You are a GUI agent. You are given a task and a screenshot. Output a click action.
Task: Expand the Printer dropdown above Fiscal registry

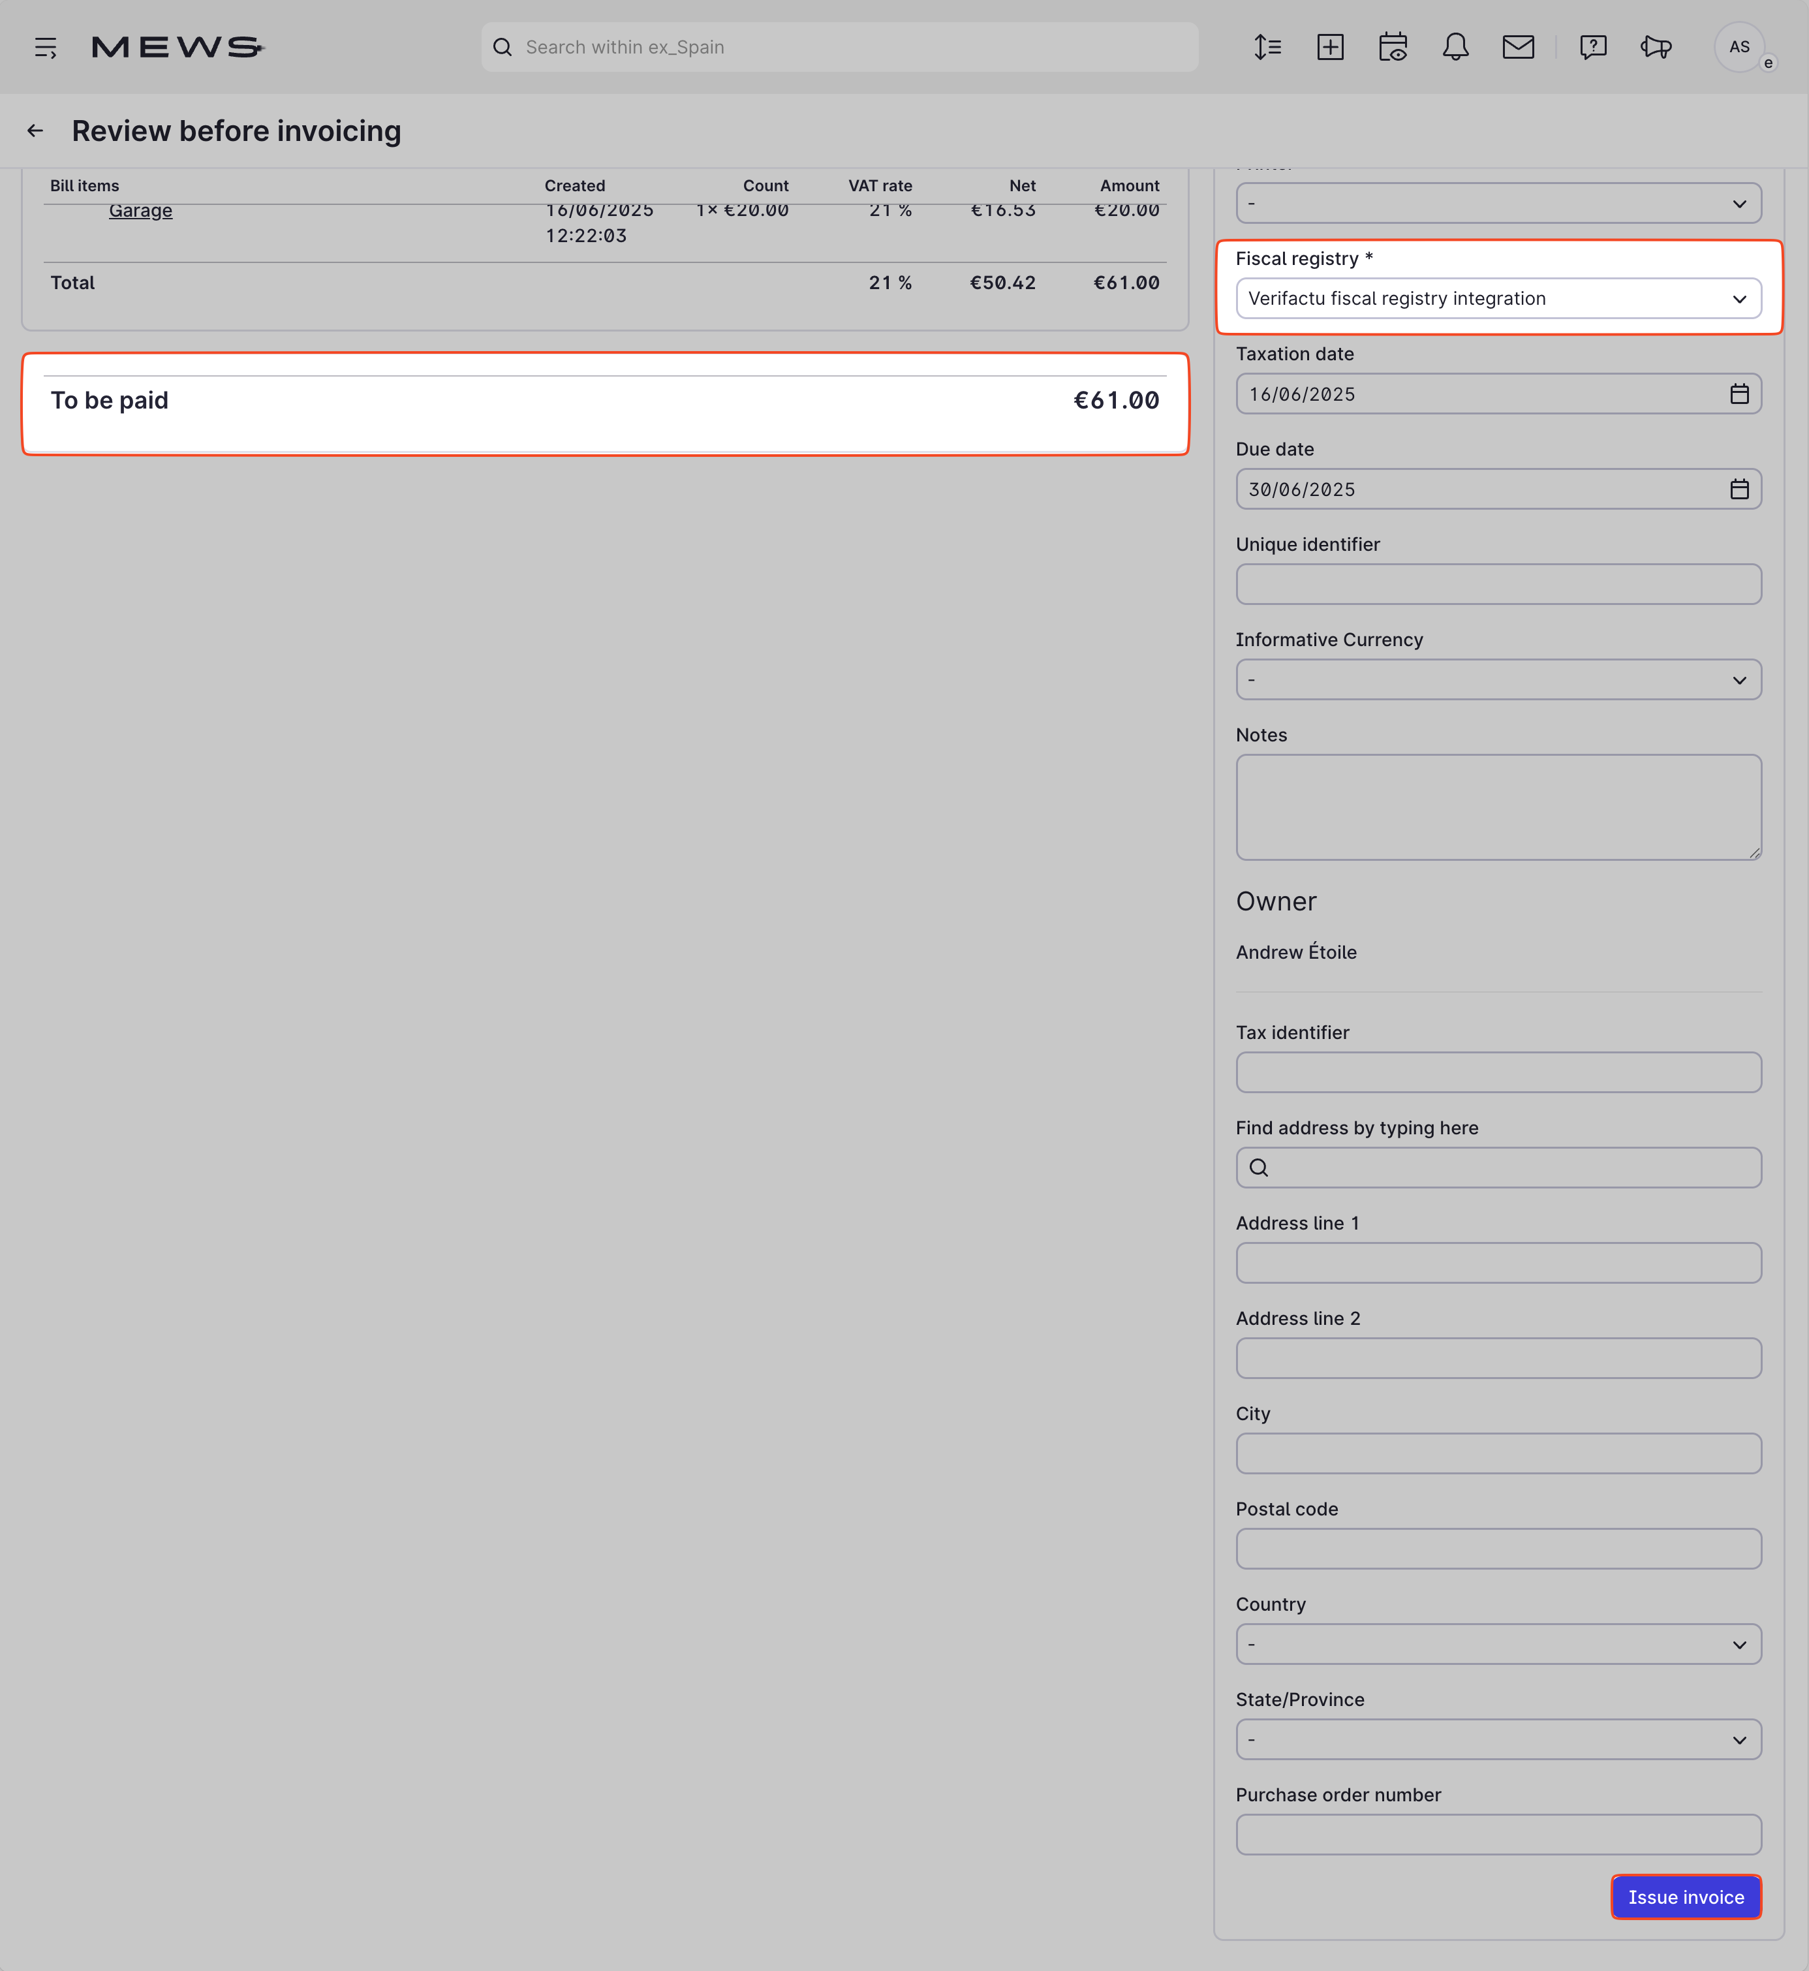click(1498, 204)
